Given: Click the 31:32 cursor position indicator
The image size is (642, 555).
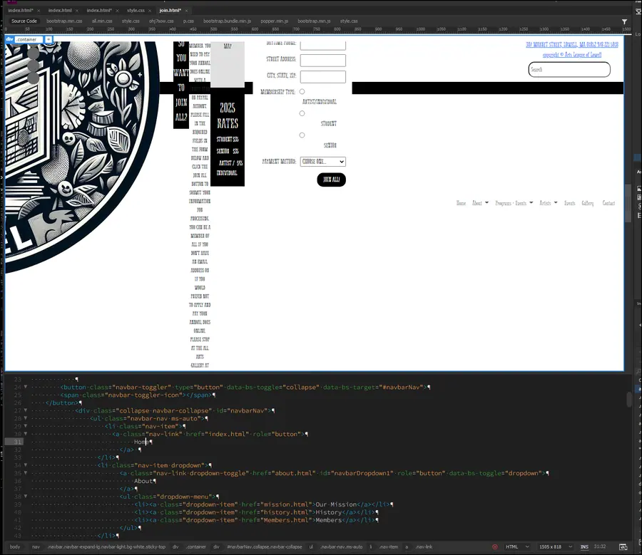Looking at the screenshot, I should [x=600, y=547].
